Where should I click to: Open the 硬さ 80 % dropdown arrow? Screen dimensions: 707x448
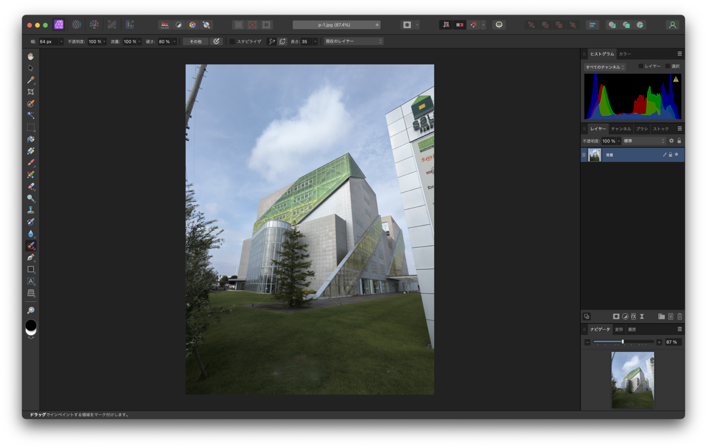(174, 42)
